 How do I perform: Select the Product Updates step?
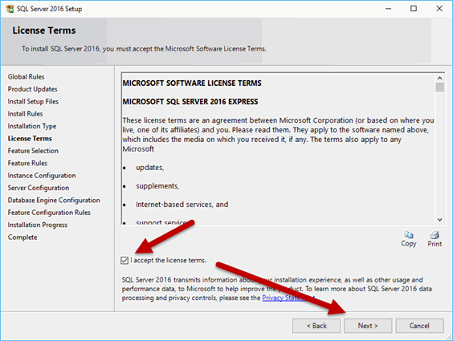[x=32, y=89]
